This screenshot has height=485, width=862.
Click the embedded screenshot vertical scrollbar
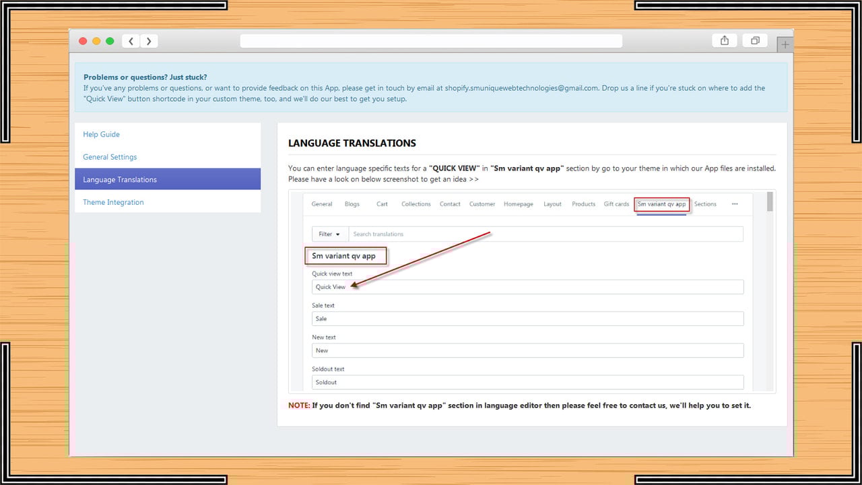coord(770,291)
